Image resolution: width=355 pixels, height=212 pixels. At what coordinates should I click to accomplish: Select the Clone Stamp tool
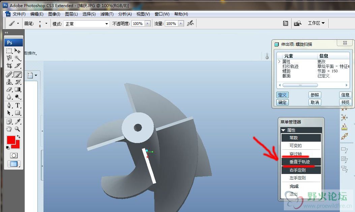coord(9,82)
